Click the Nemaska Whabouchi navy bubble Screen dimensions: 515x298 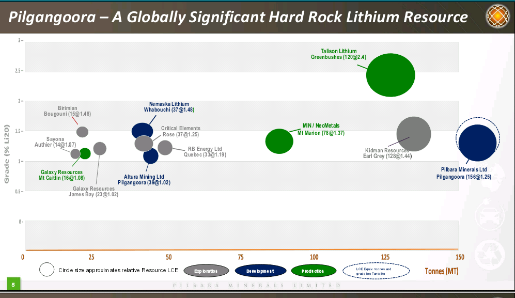[x=142, y=131]
